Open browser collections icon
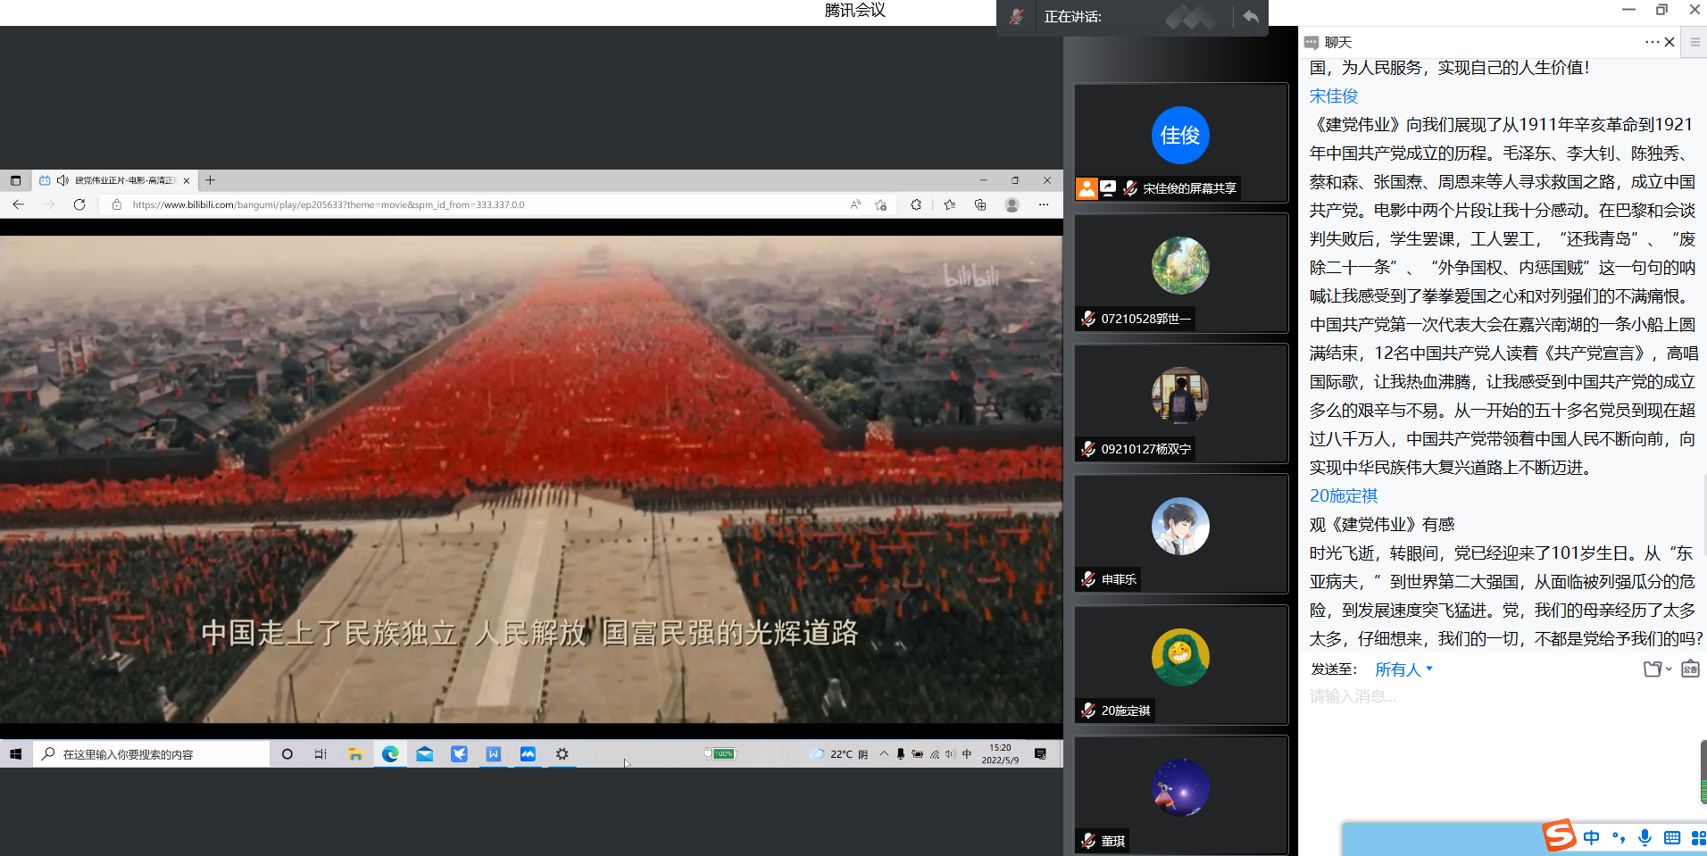The image size is (1707, 856). 980,204
